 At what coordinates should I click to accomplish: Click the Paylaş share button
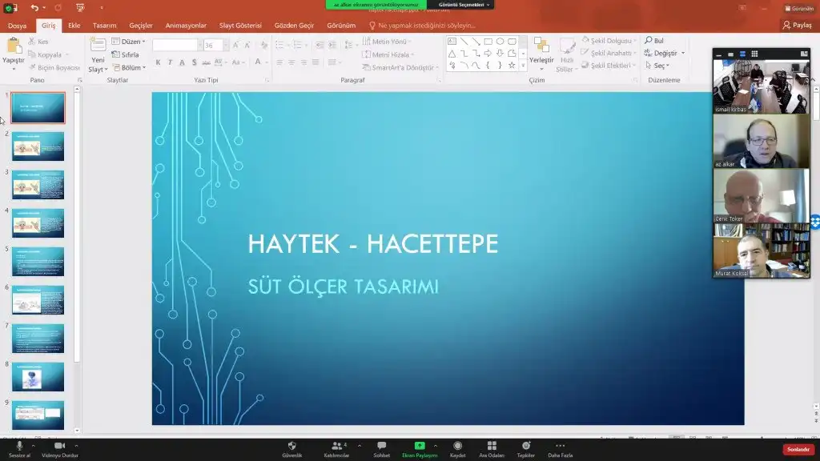(797, 25)
